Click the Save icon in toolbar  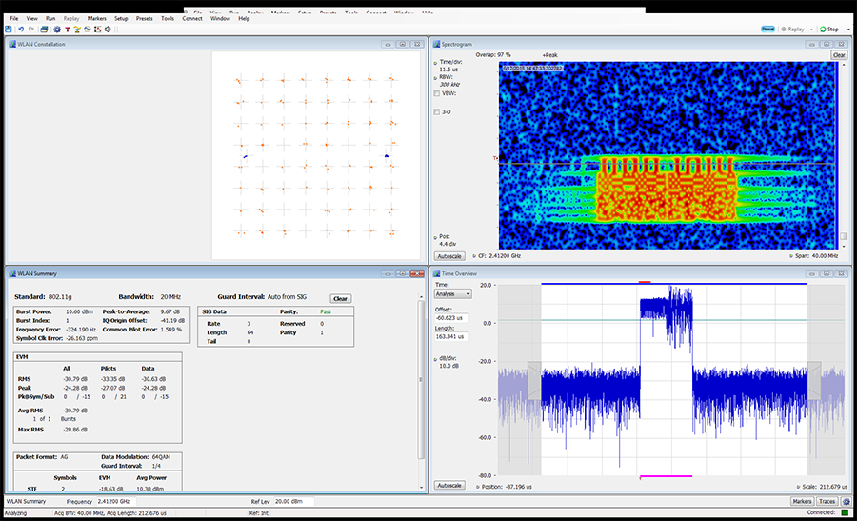pos(9,30)
